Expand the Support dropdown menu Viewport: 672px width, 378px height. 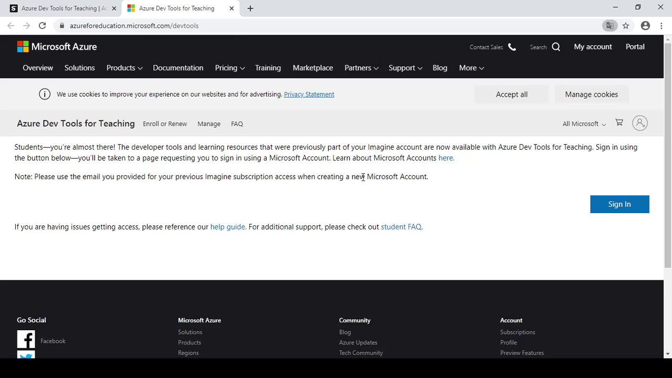tap(405, 68)
